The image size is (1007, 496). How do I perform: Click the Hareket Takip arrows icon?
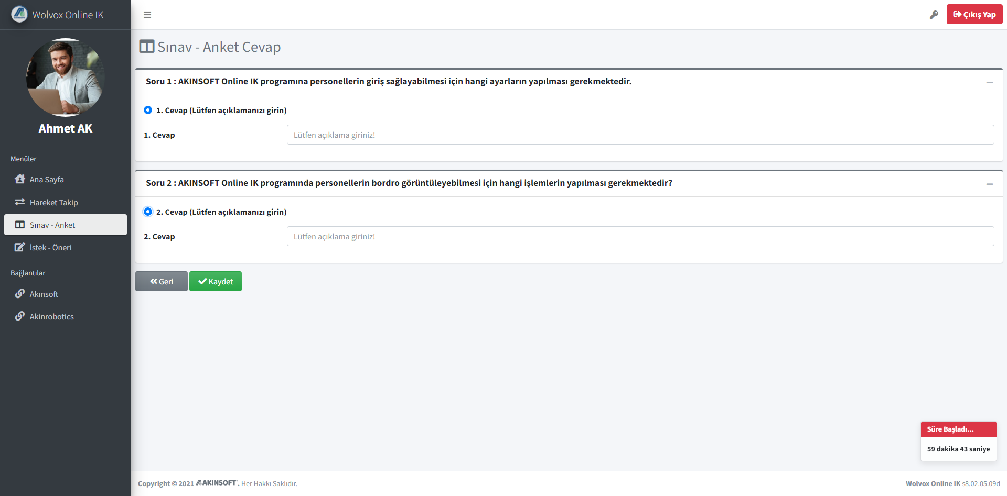[x=20, y=202]
